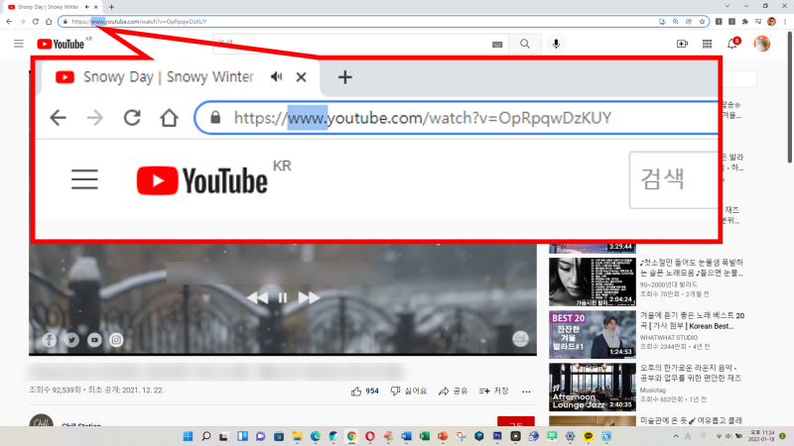The image size is (794, 446).
Task: Click YouTube search magnifier button
Action: pyautogui.click(x=525, y=44)
